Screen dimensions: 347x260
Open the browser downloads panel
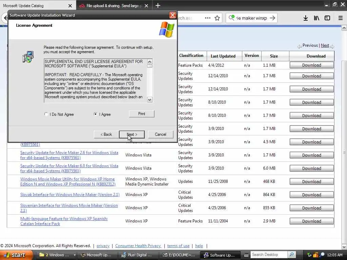[x=306, y=18]
